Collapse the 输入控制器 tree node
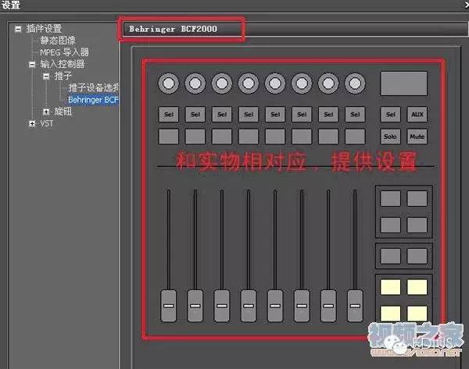This screenshot has height=369, width=469. coord(32,64)
